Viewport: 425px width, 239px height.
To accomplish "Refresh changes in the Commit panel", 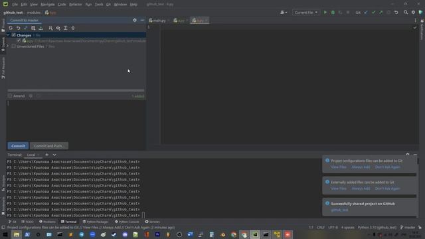I will 11,28.
